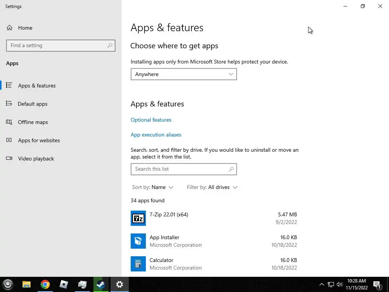Select the Calculator app icon
This screenshot has height=292, width=389.
pos(138,264)
